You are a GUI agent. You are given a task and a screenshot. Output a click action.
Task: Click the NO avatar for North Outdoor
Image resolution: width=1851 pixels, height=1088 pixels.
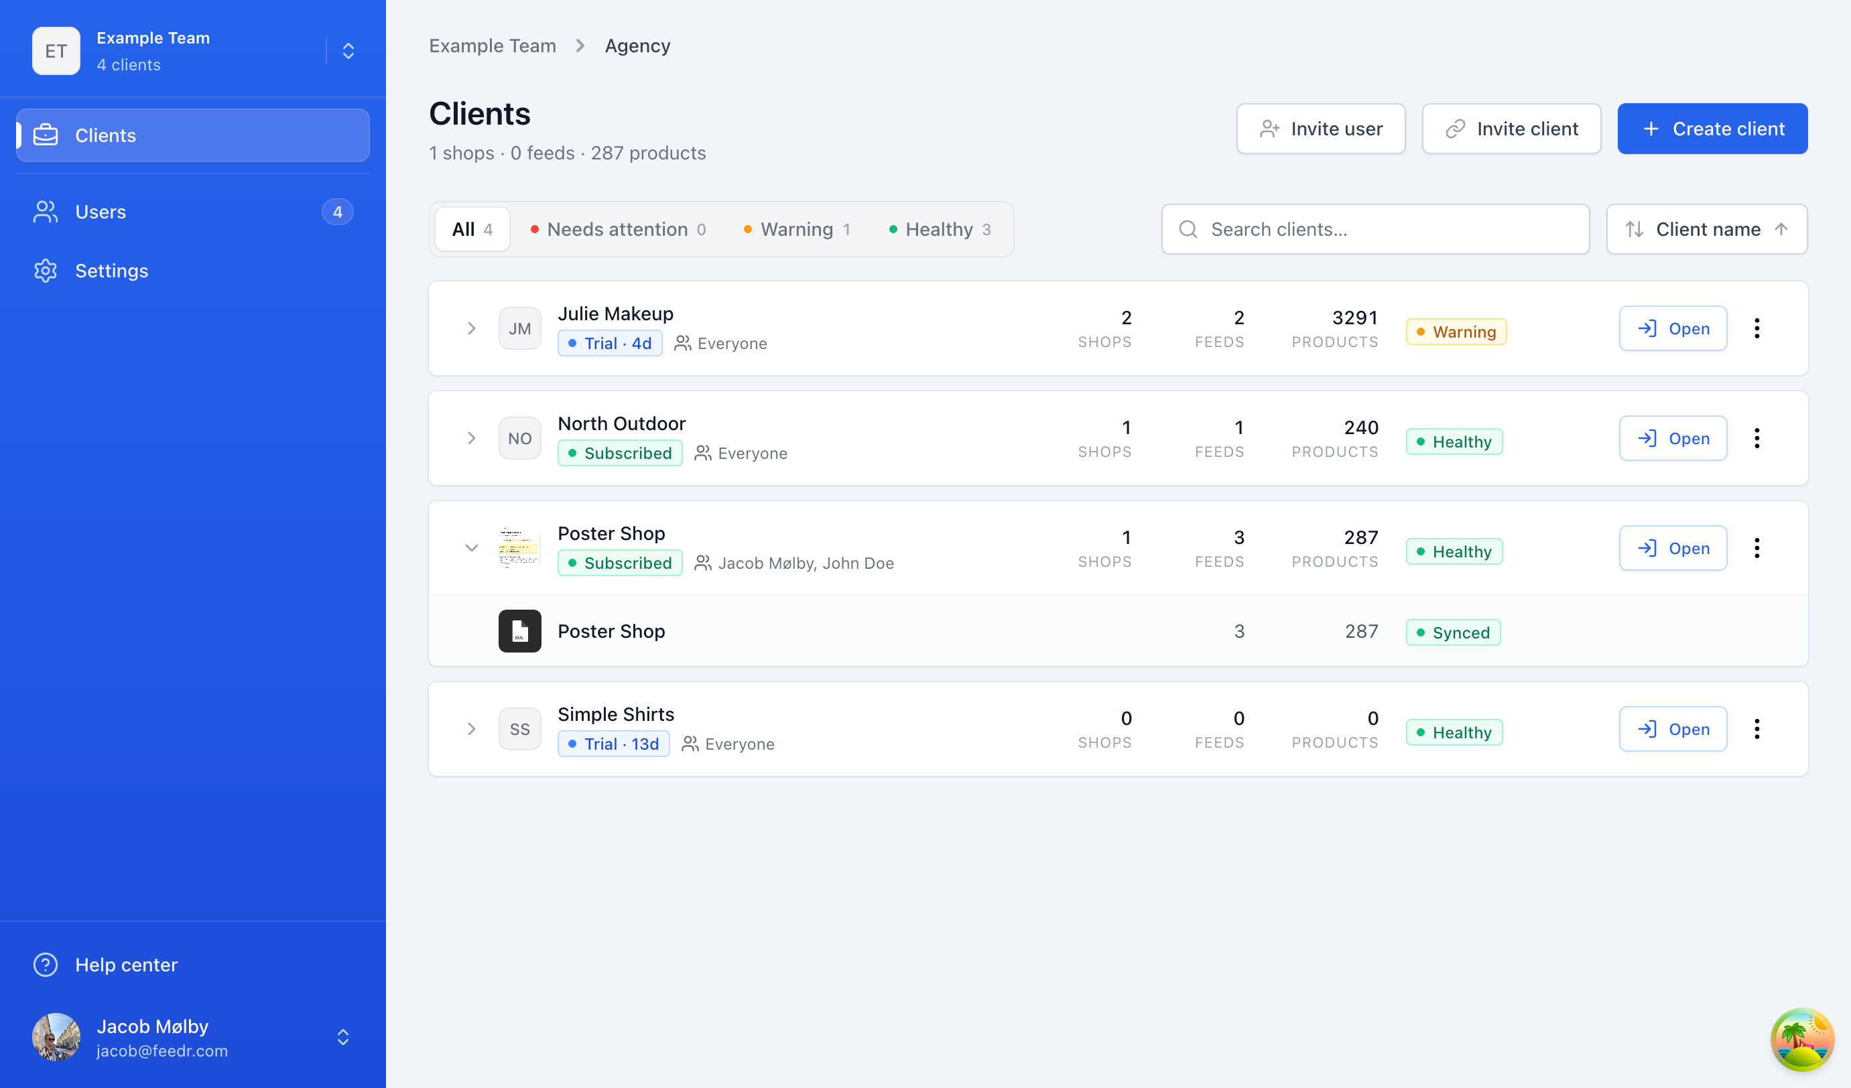pyautogui.click(x=520, y=438)
